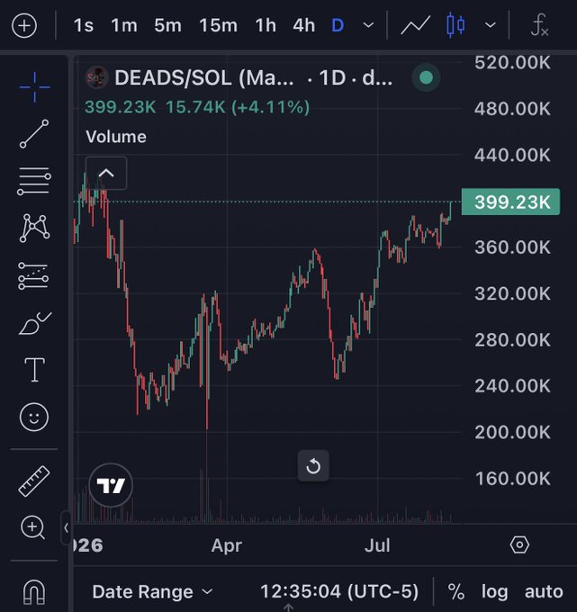Screen dimensions: 577x612
Task: Open the chart settings hexagon icon
Action: (519, 544)
